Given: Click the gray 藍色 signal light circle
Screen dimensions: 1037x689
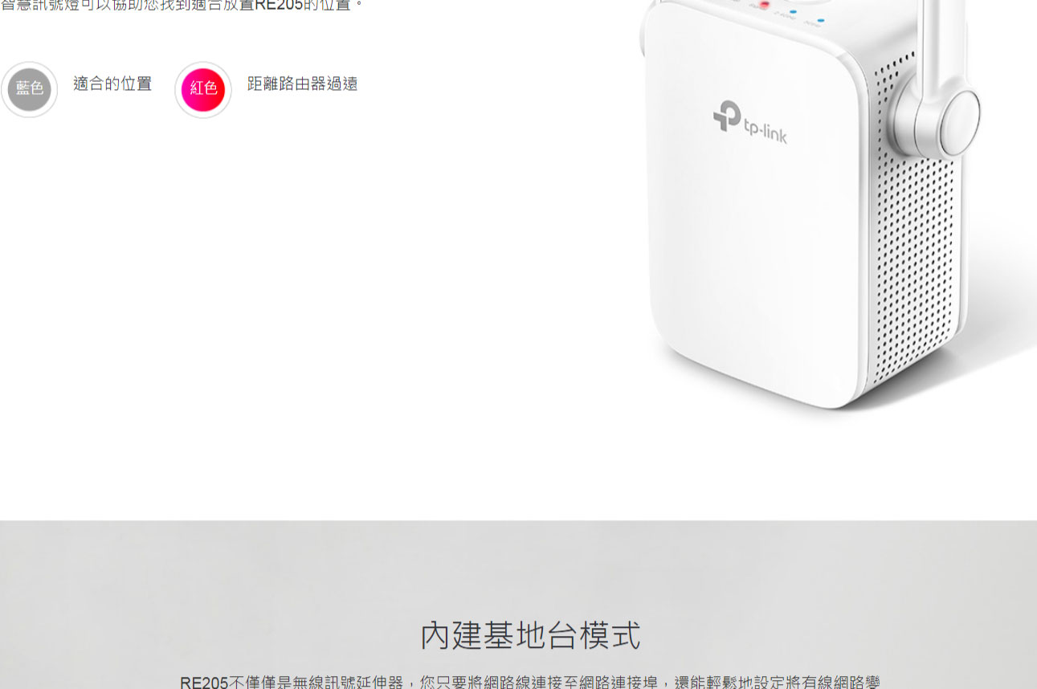Looking at the screenshot, I should click(29, 89).
